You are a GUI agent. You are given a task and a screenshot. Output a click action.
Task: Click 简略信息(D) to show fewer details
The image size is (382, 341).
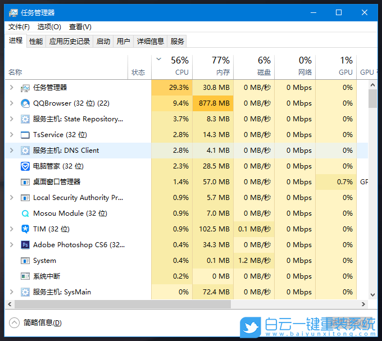pyautogui.click(x=42, y=323)
